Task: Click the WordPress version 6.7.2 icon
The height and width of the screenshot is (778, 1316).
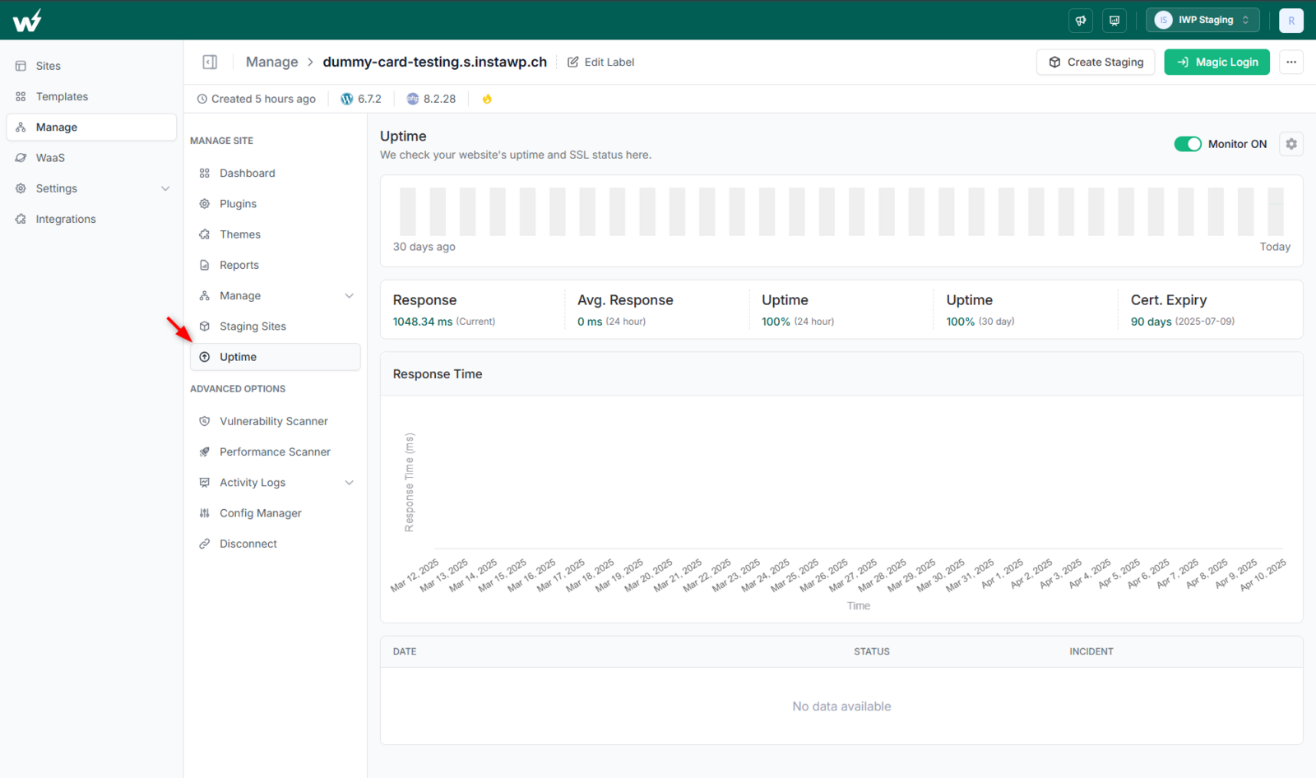Action: tap(347, 99)
